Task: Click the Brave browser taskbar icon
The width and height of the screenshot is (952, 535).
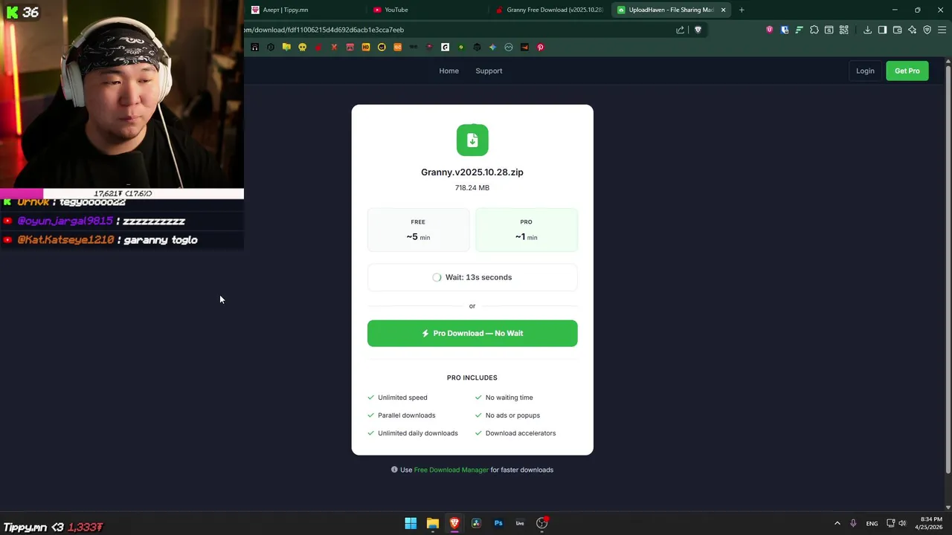Action: click(454, 523)
